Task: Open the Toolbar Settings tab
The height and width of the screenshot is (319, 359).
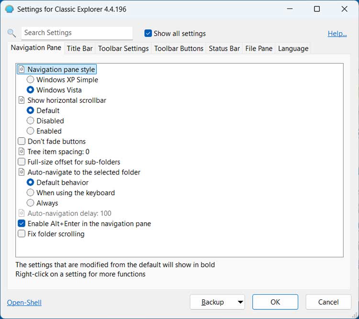Action: (x=123, y=48)
